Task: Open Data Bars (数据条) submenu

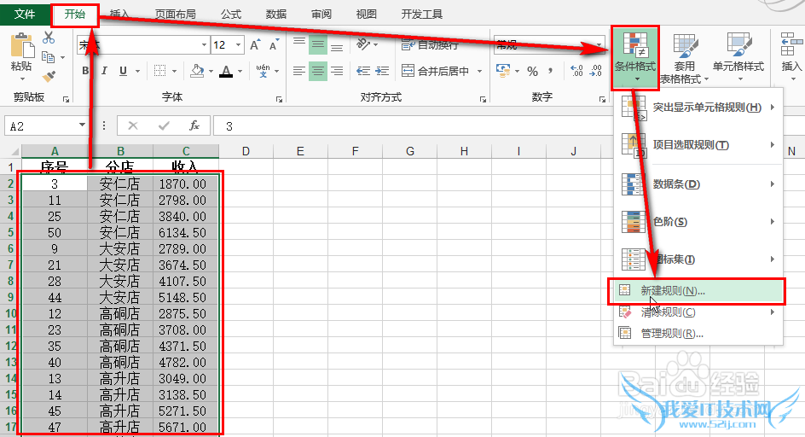Action: pos(698,184)
